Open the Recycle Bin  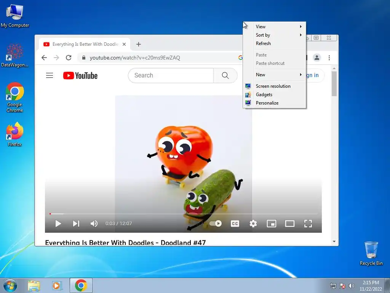[371, 253]
